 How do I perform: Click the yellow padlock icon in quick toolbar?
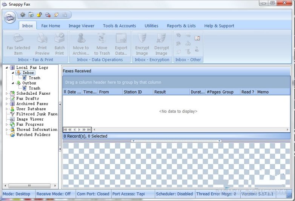click(x=39, y=15)
